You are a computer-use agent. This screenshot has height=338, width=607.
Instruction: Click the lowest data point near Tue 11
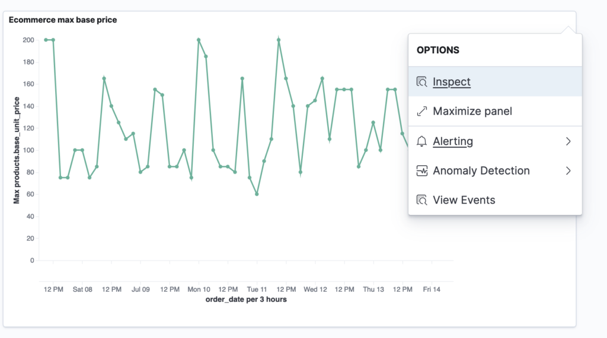tap(257, 194)
